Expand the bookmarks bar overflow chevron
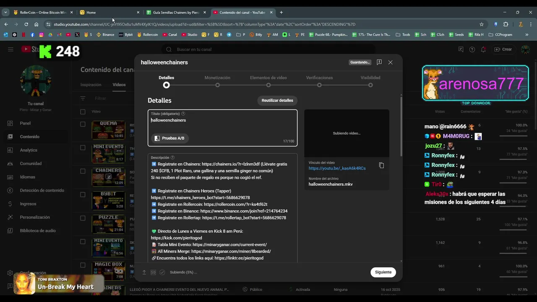 click(x=527, y=34)
